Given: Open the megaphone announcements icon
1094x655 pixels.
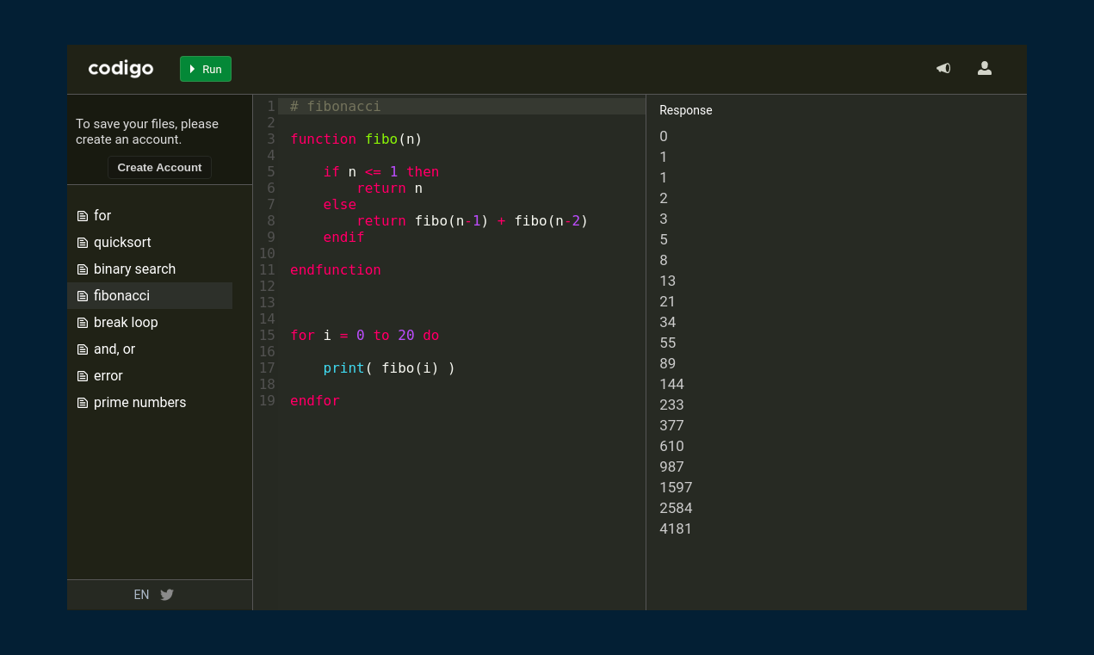Looking at the screenshot, I should tap(943, 69).
